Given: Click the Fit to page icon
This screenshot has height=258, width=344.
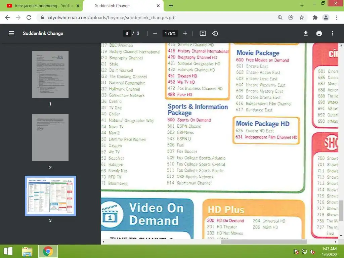Looking at the screenshot, I should pos(203,33).
